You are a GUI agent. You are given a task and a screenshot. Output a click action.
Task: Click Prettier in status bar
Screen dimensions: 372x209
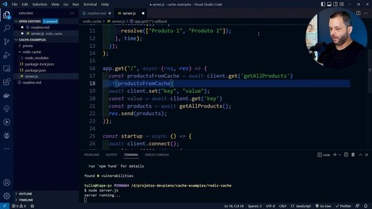343,206
